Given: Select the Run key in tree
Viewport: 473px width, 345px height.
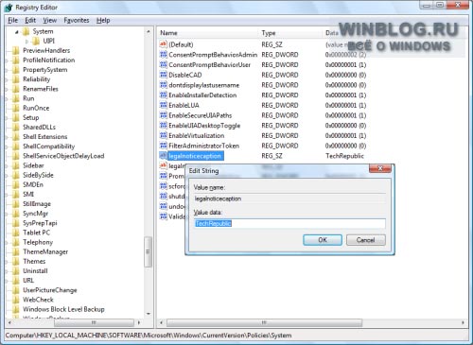Looking at the screenshot, I should click(x=28, y=98).
